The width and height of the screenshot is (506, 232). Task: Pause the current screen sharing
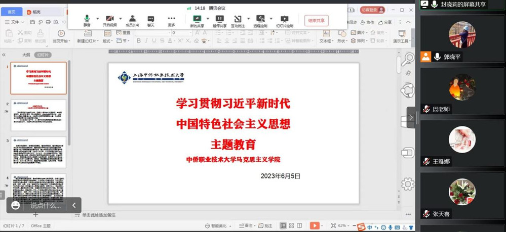(x=219, y=20)
